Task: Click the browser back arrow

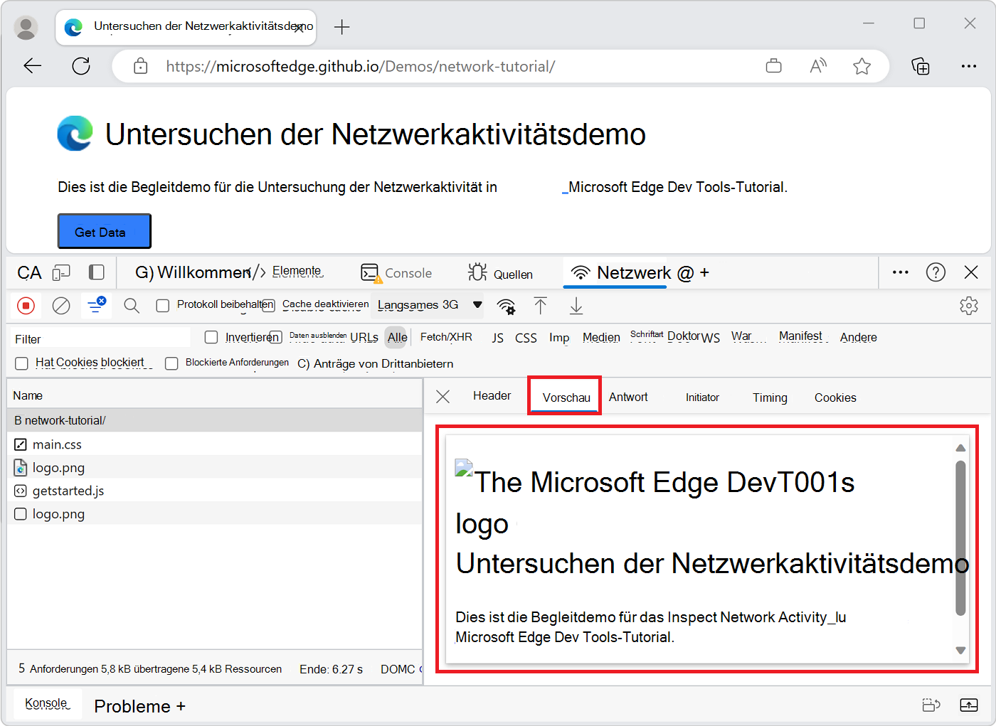Action: pos(33,66)
